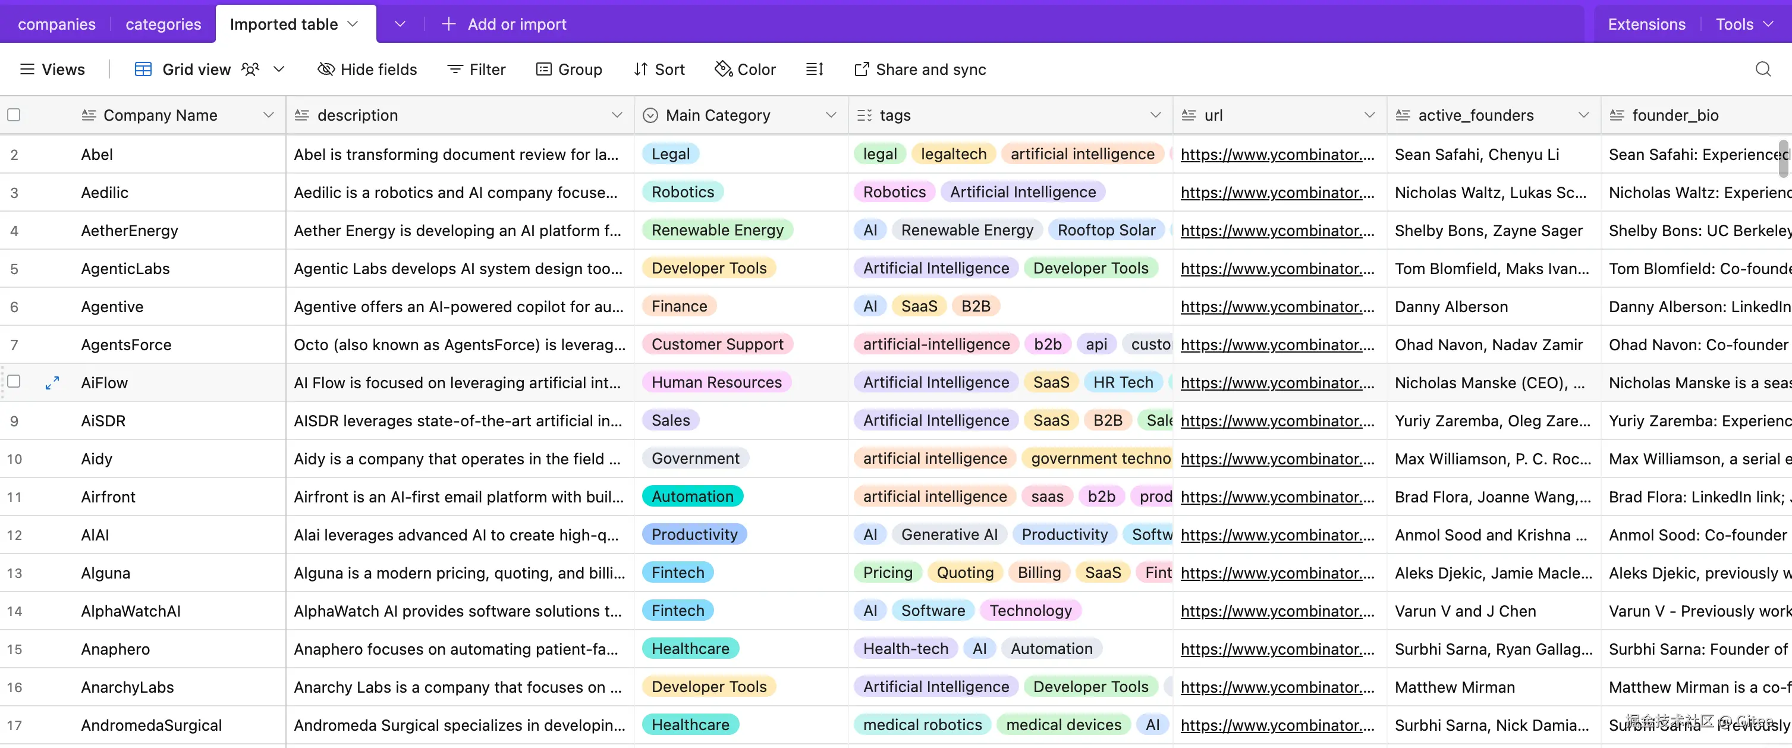Image resolution: width=1792 pixels, height=748 pixels.
Task: Open the Abel ycombinator url link
Action: (1277, 155)
